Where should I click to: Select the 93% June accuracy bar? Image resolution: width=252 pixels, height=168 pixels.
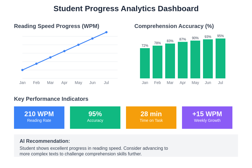click(x=208, y=59)
